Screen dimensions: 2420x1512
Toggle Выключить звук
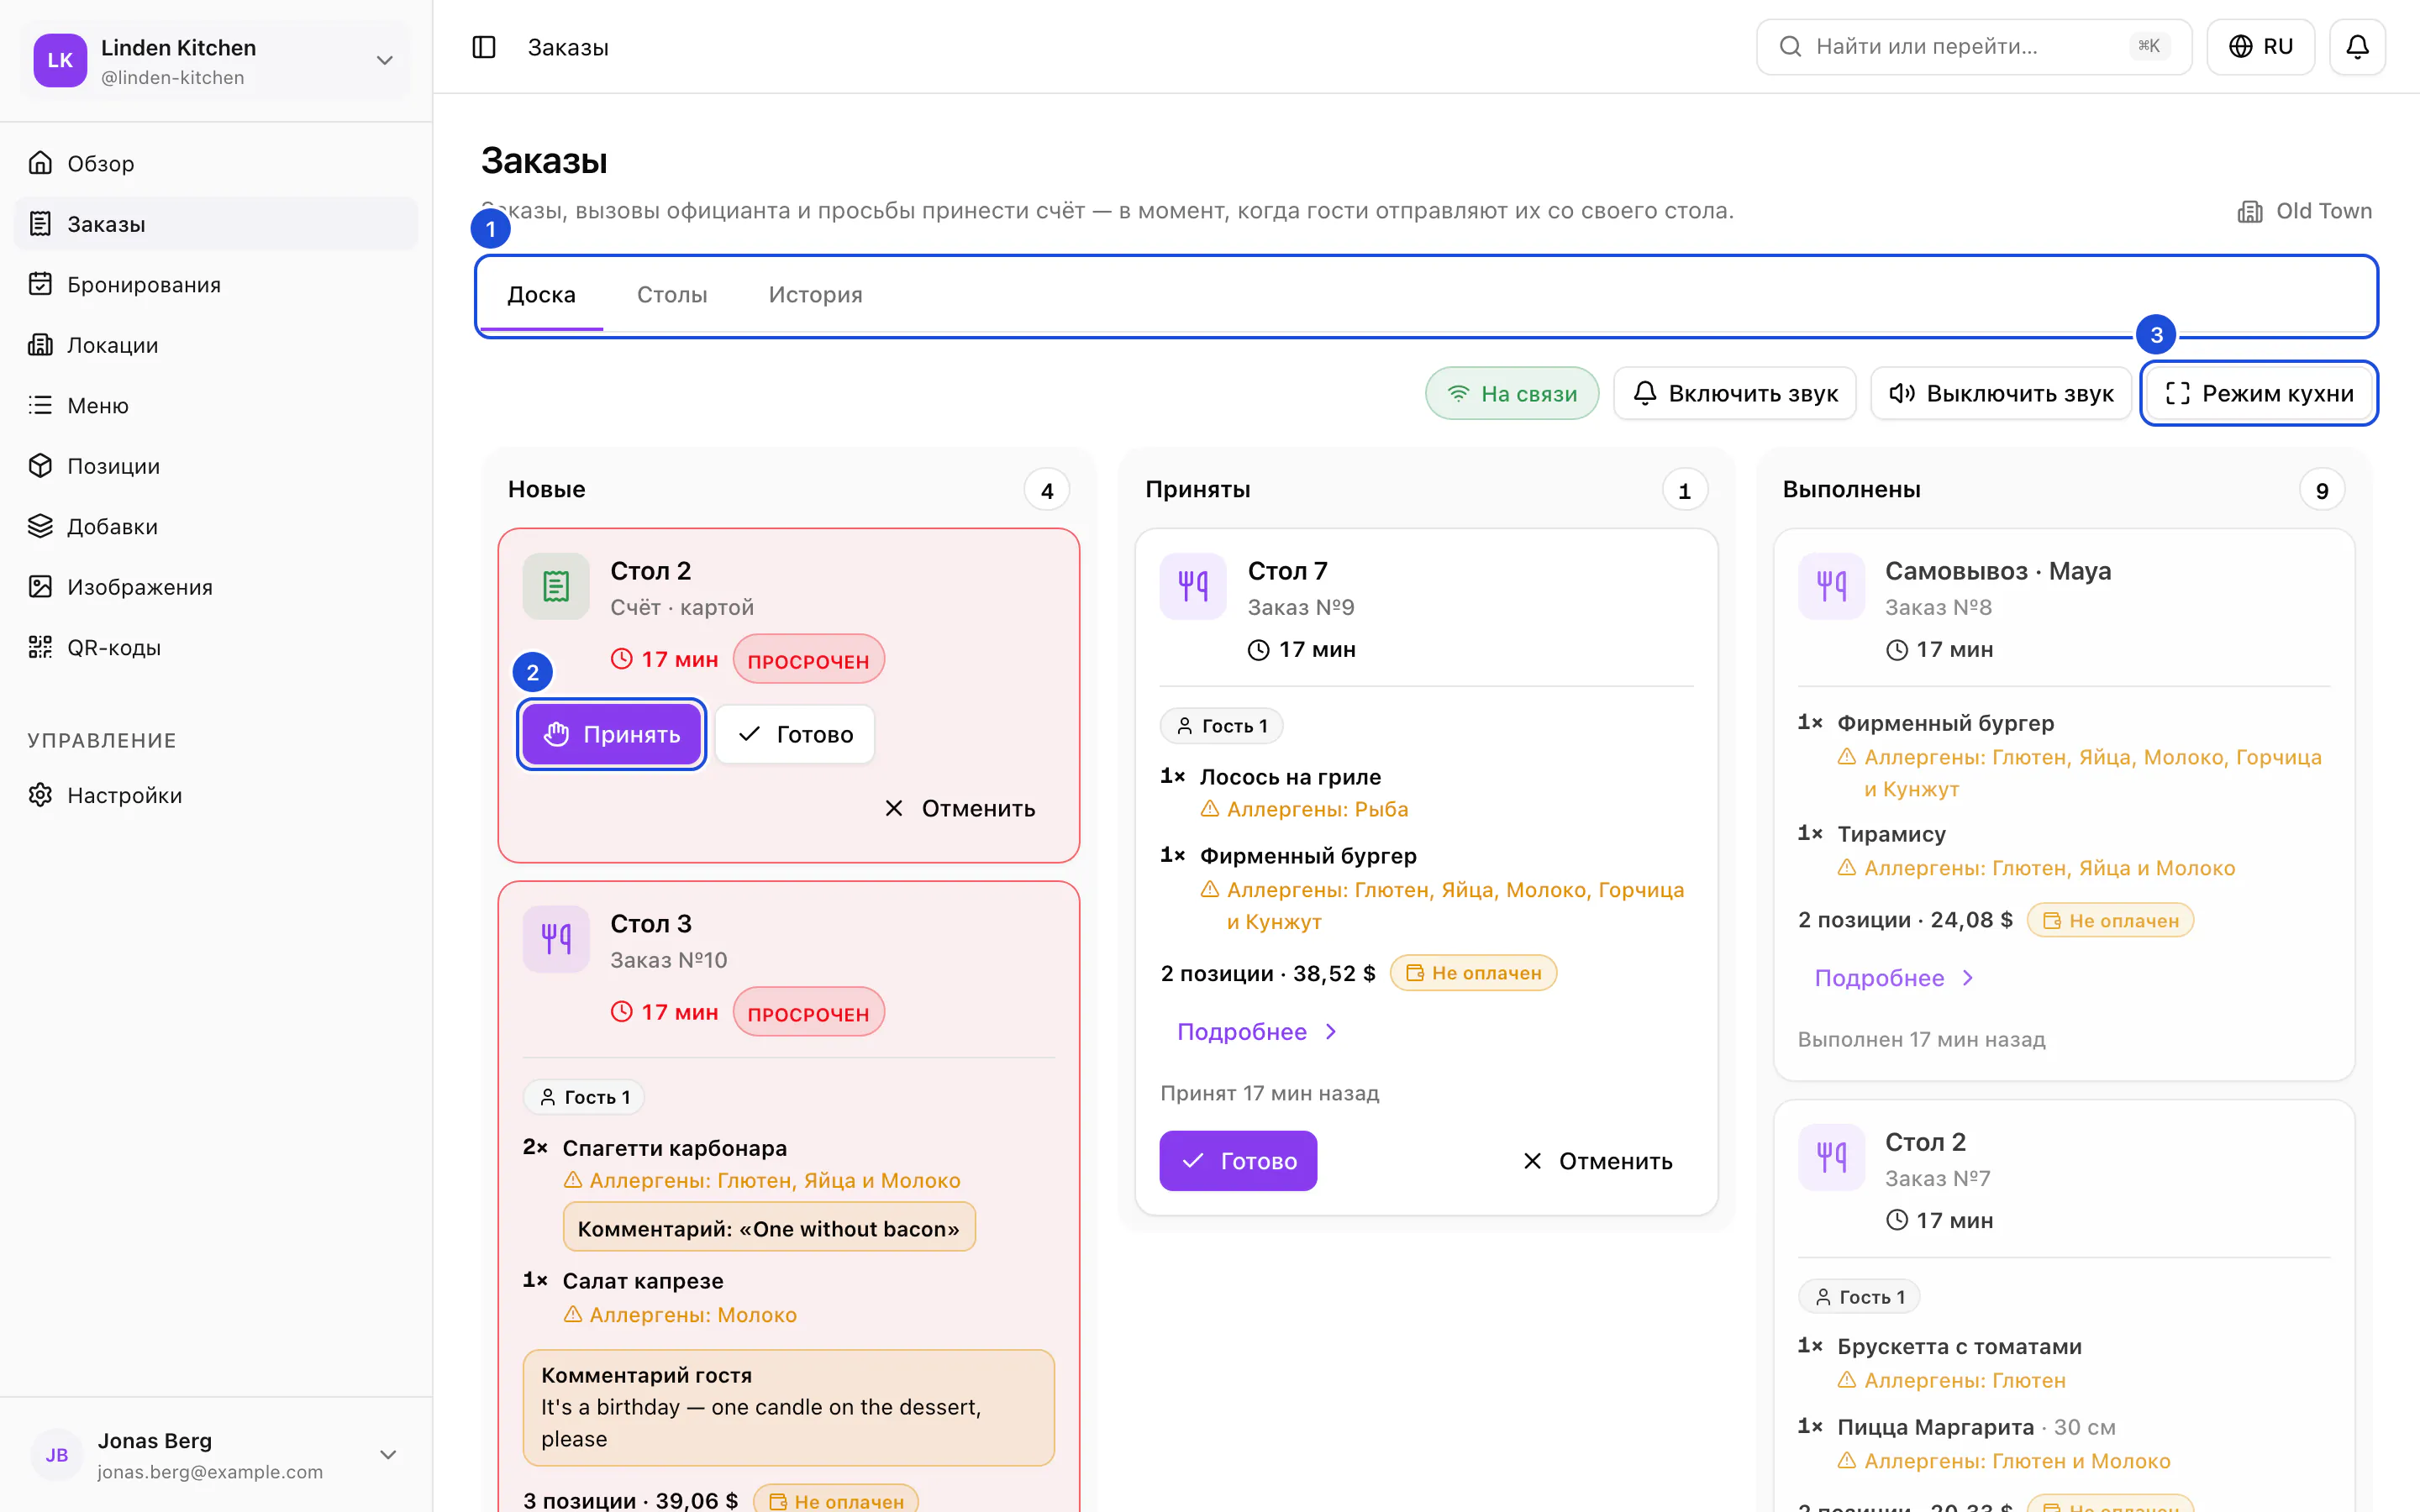click(2001, 393)
